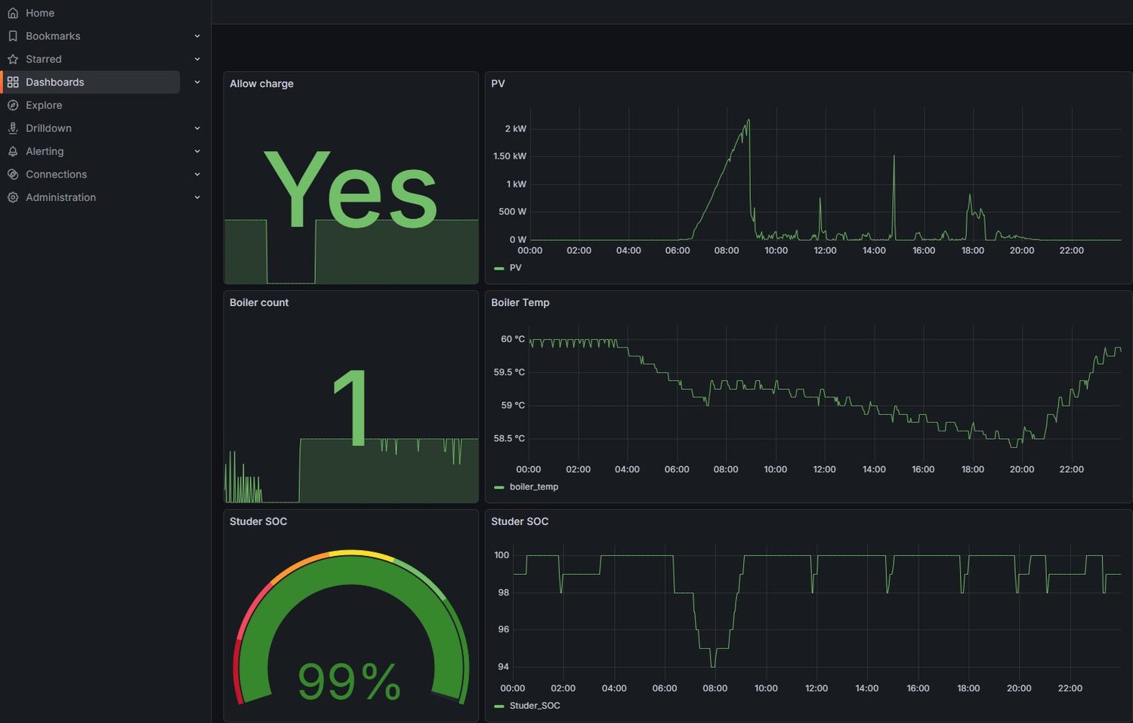Screen dimensions: 1133x723
Task: Click the 2 kW axis label in PV
Action: click(516, 129)
